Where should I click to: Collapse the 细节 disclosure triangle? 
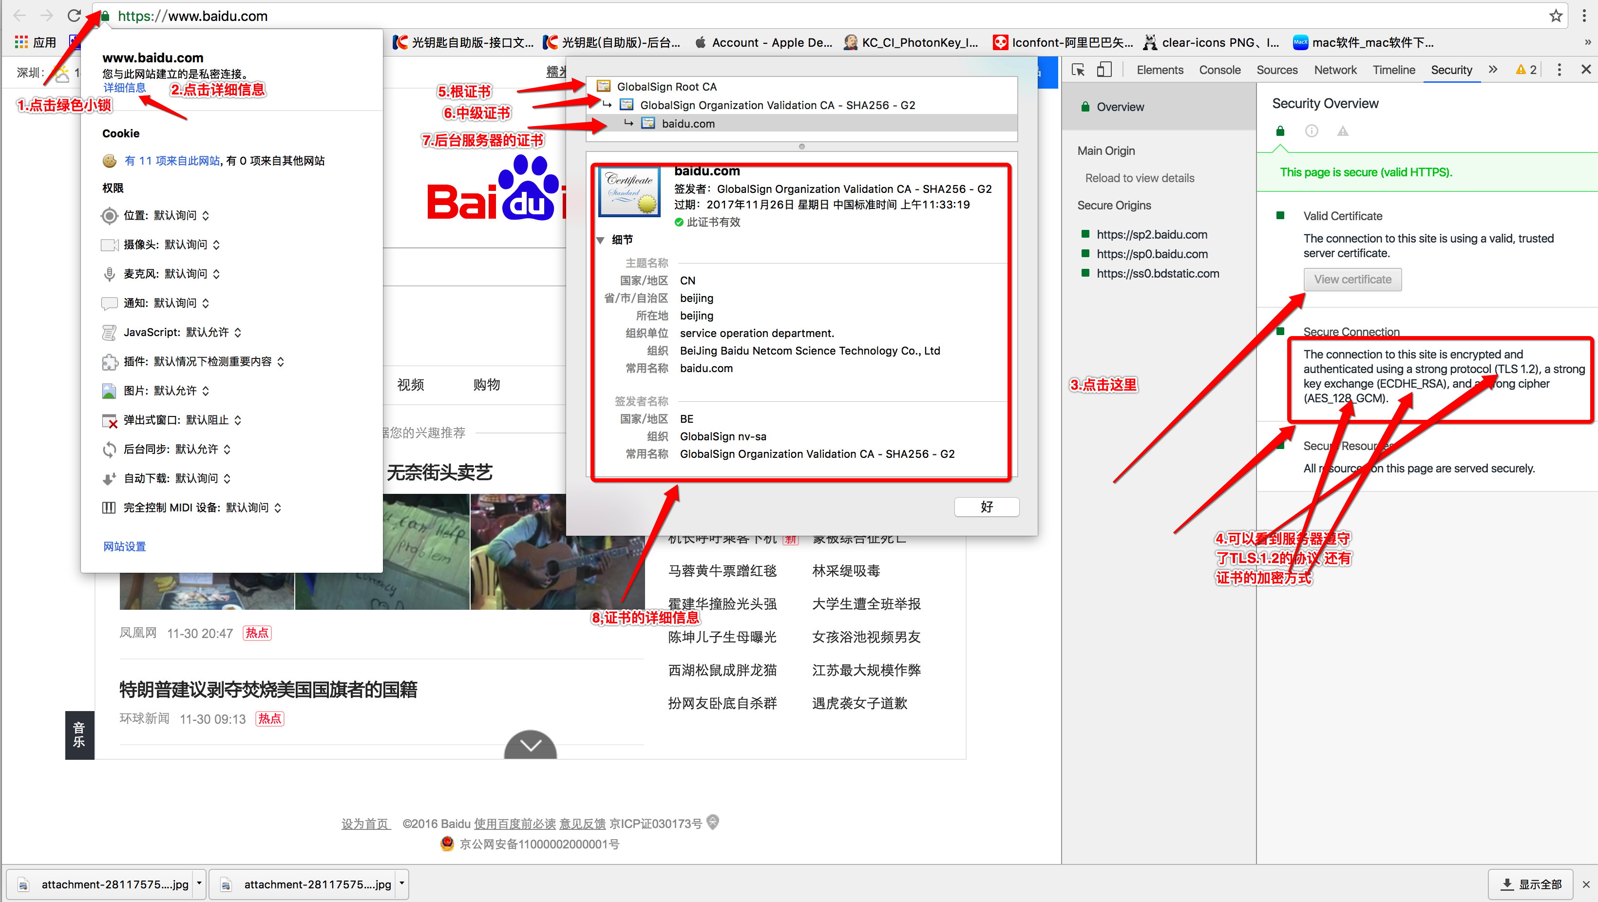pyautogui.click(x=601, y=240)
